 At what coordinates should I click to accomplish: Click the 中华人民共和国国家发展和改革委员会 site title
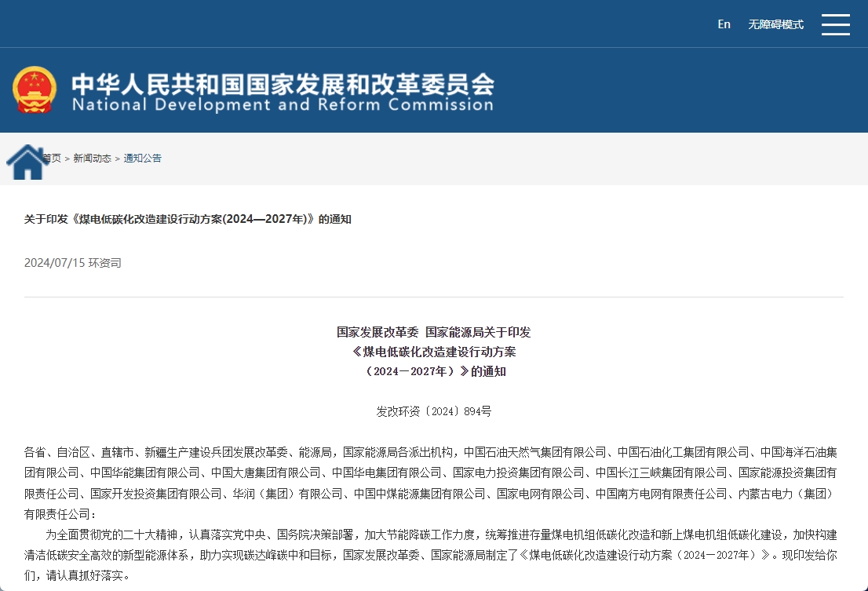click(x=283, y=82)
